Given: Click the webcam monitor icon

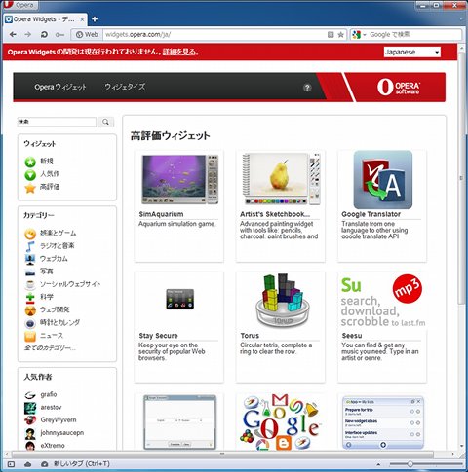Looking at the screenshot, I should (30, 259).
